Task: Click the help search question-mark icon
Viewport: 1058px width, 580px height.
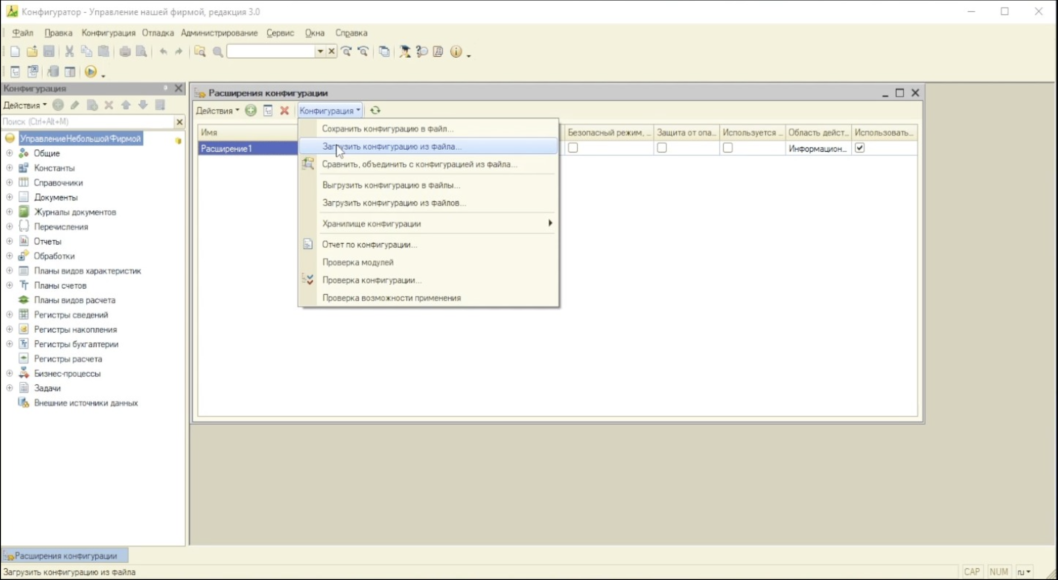Action: (421, 52)
